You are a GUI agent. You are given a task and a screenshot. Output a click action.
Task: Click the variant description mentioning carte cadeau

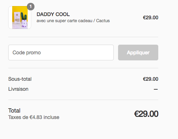pos(73,21)
